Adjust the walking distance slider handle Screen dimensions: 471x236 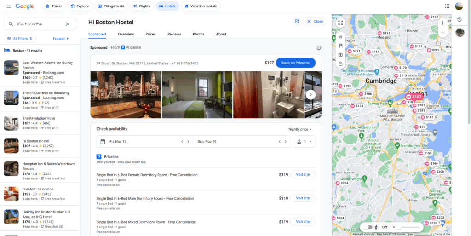[399, 227]
